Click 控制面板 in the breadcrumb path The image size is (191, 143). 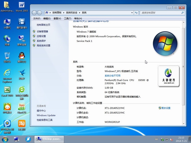[x=57, y=13]
